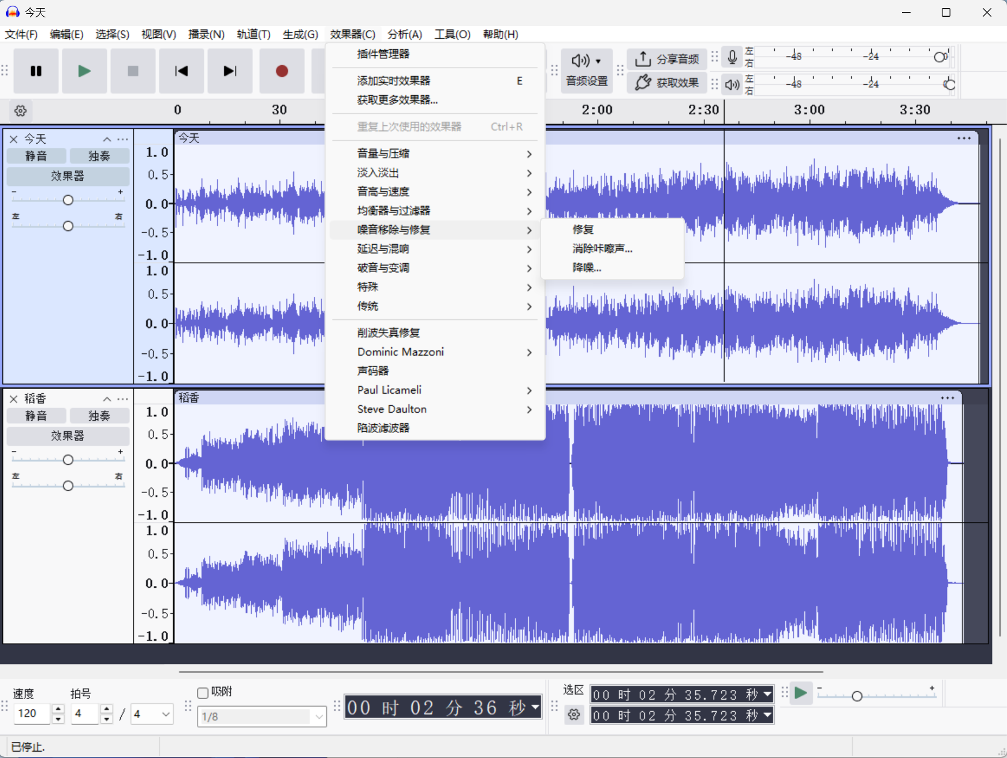Click the 速度 tempo input field
Image resolution: width=1007 pixels, height=758 pixels.
[x=31, y=714]
